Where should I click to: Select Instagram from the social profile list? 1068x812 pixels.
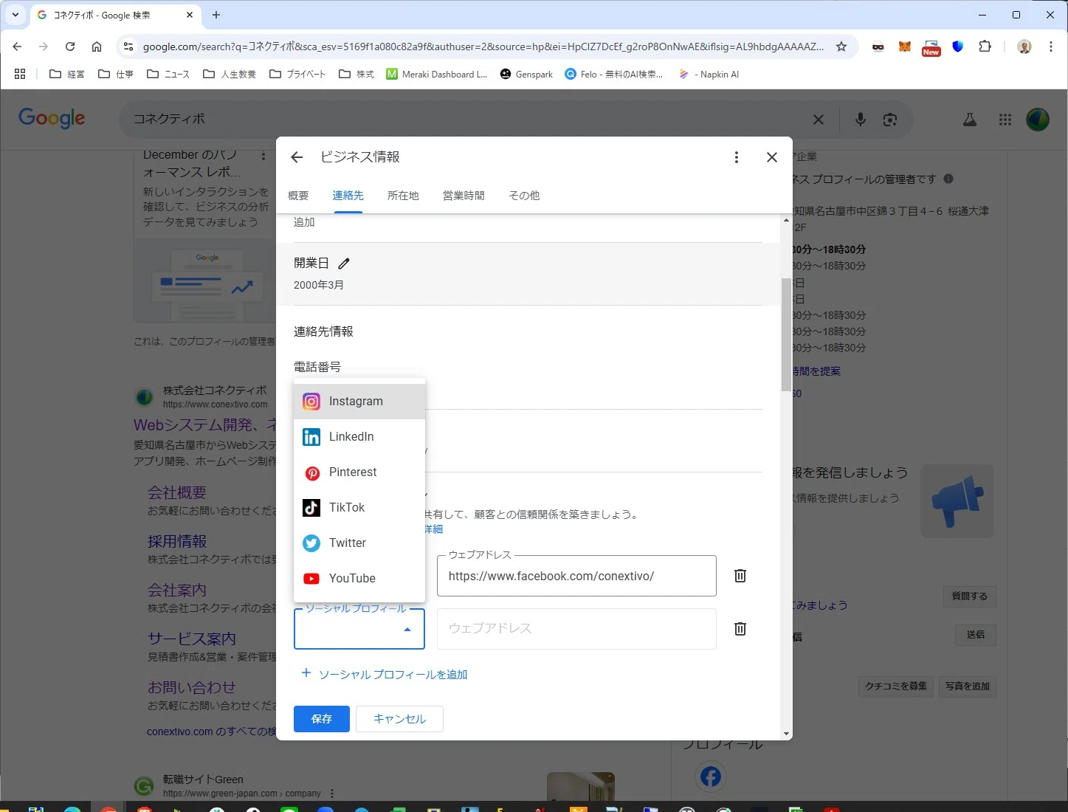(x=359, y=401)
